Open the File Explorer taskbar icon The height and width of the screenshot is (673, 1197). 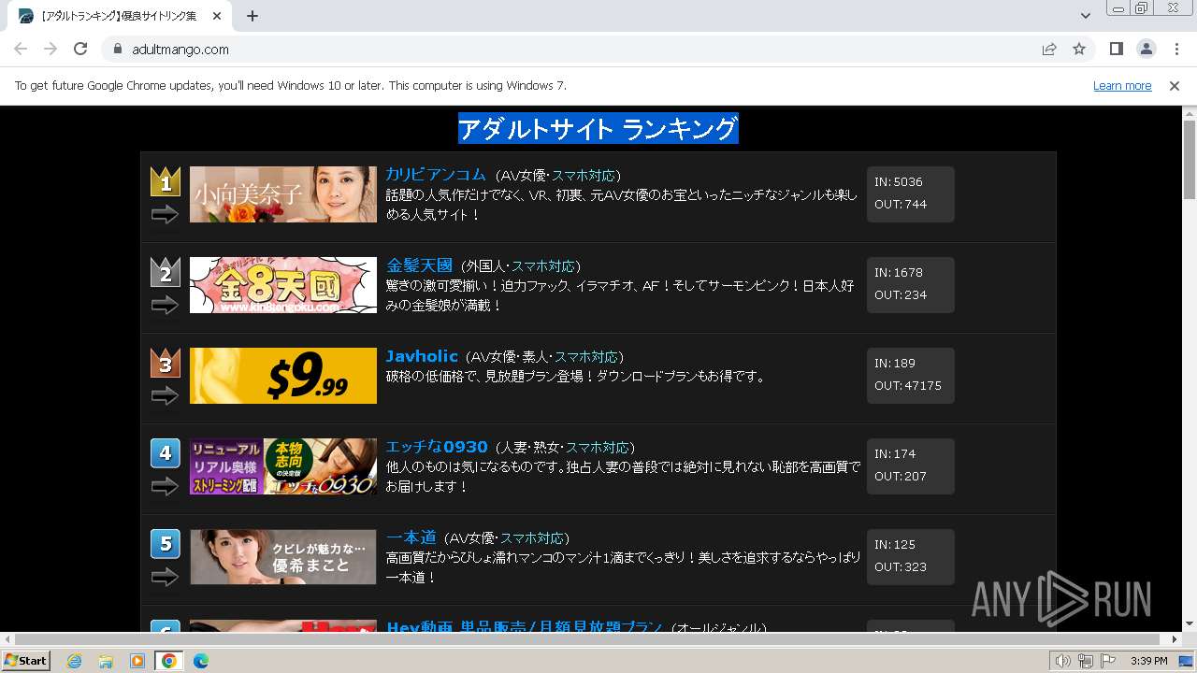(106, 661)
